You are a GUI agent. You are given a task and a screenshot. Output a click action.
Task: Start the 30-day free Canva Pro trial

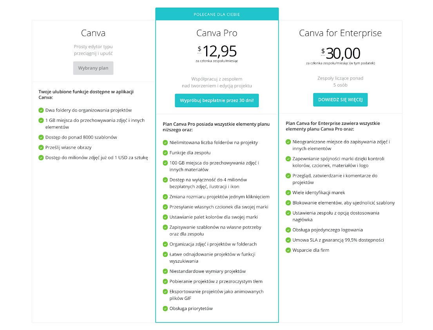[217, 100]
